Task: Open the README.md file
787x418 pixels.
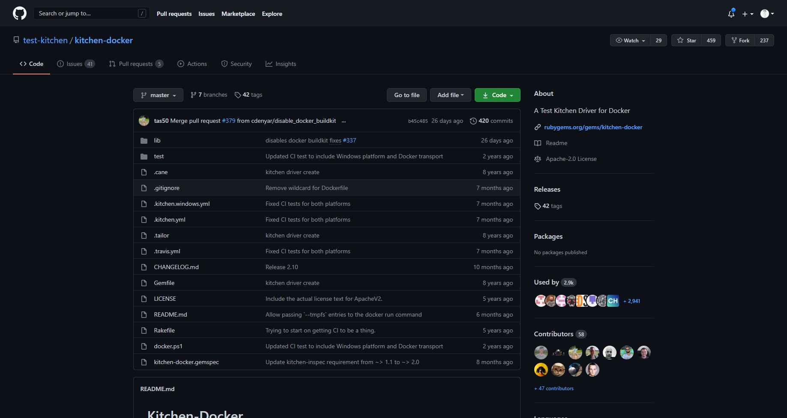Action: 171,314
